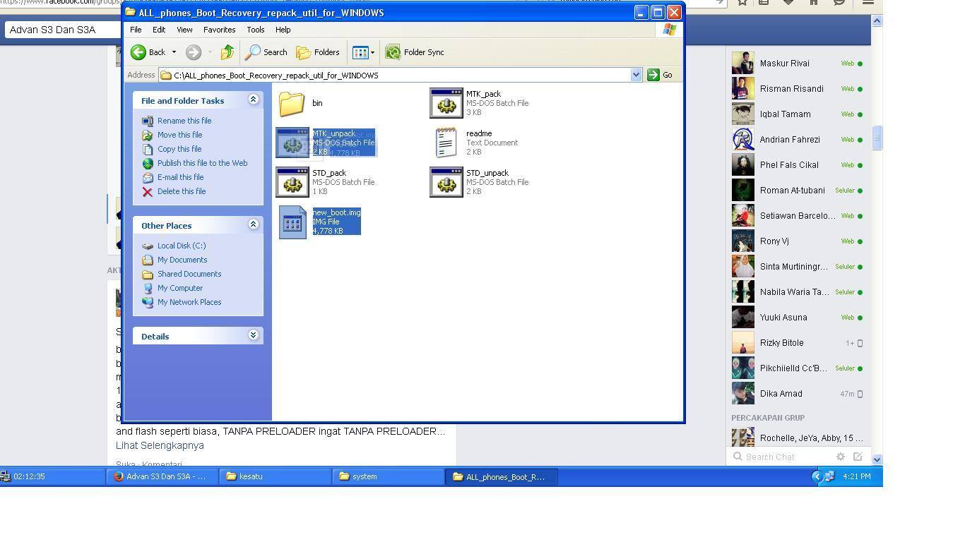This screenshot has height=542, width=965.
Task: Select the MTK_unpack batch file icon
Action: pos(292,143)
